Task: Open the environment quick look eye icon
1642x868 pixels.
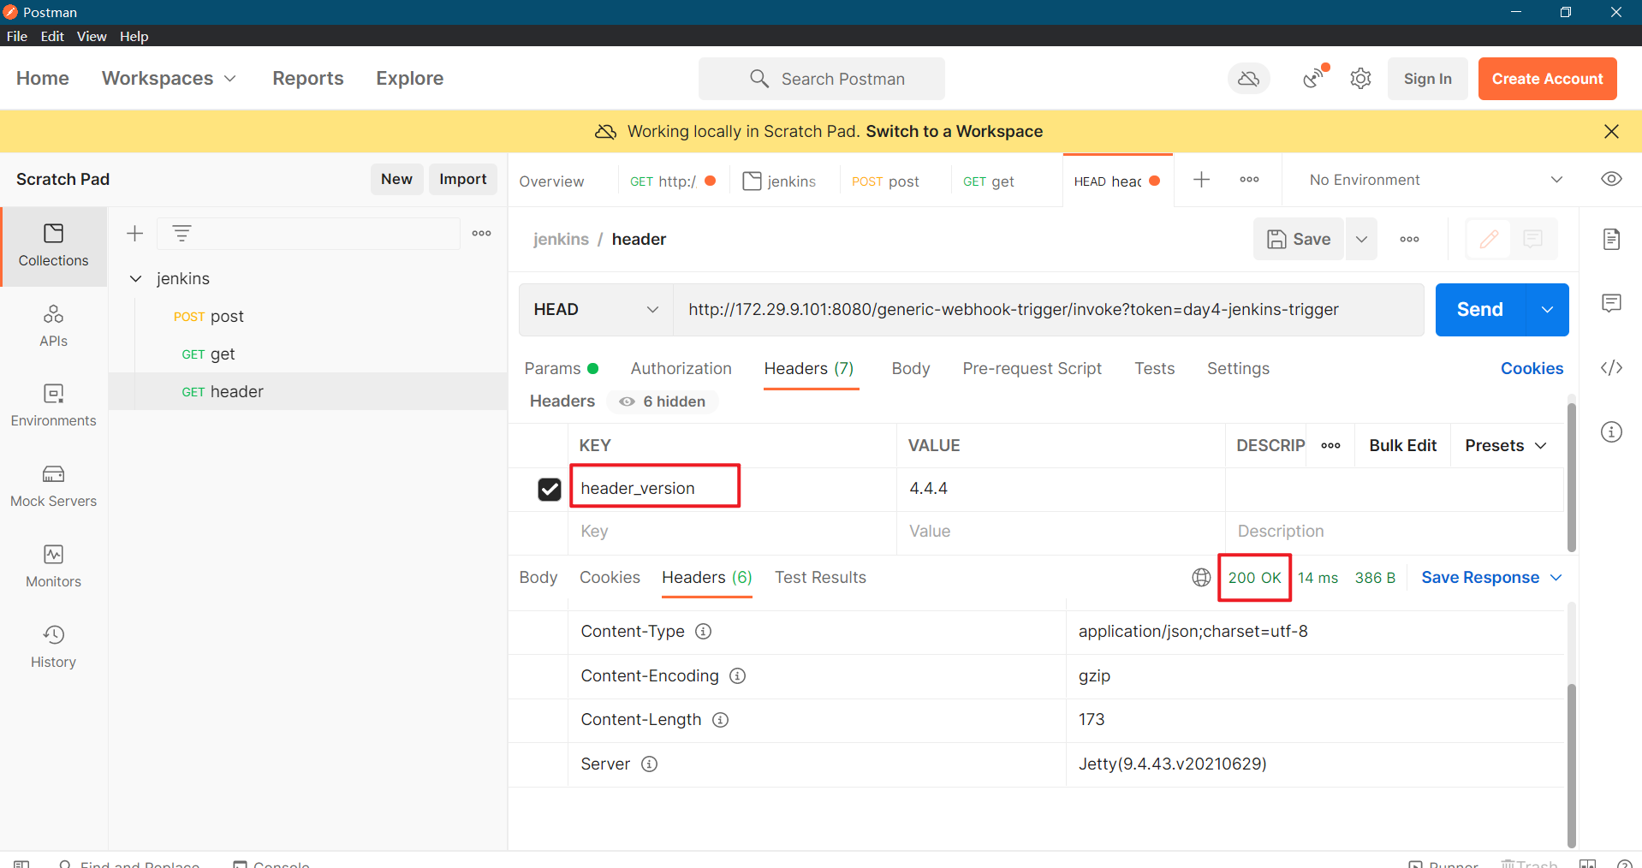Action: (x=1611, y=179)
